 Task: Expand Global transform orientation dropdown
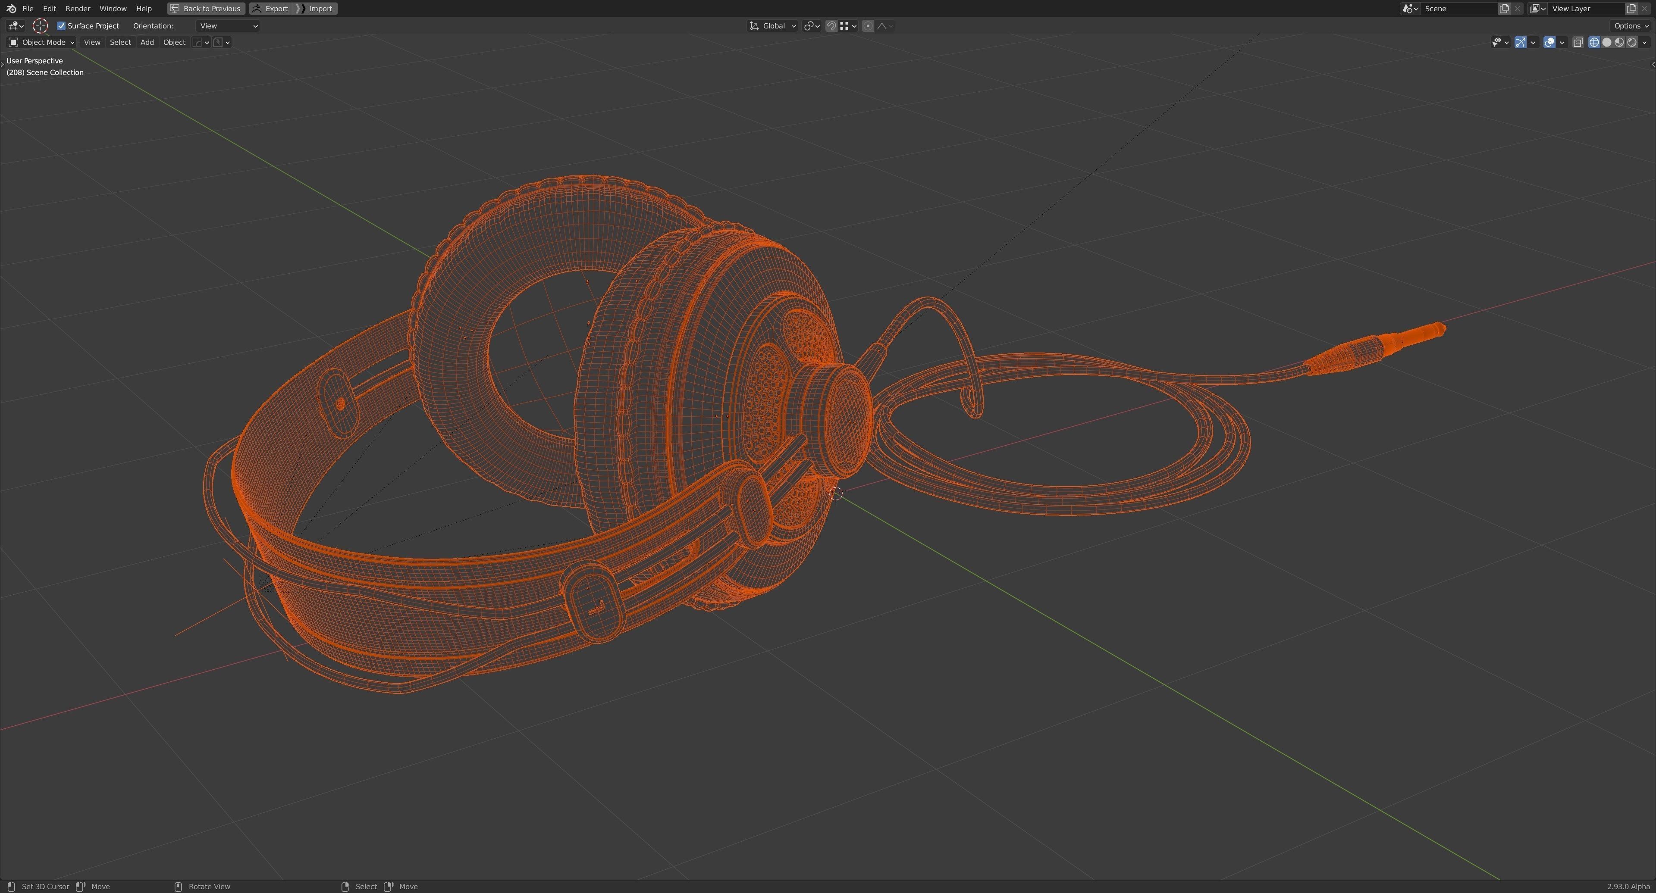click(x=773, y=26)
